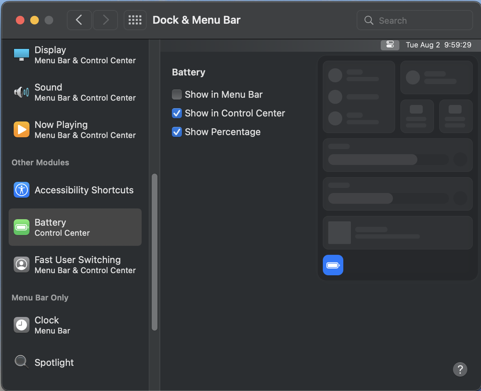Enable Show in Menu Bar checkbox

(x=177, y=95)
